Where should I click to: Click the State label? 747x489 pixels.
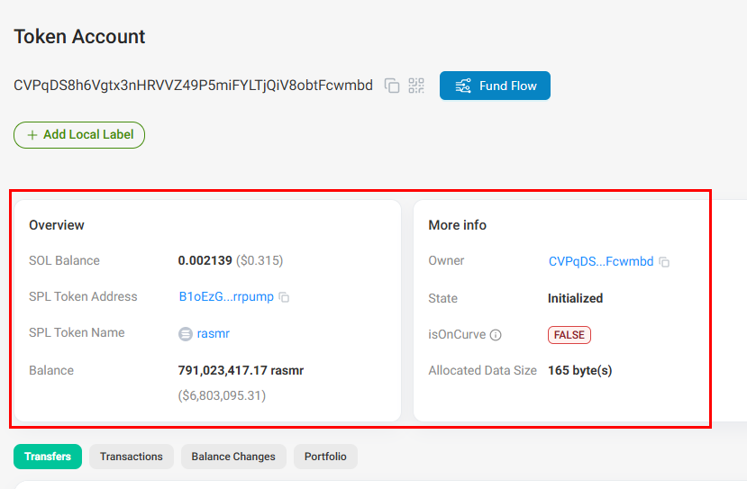pos(442,298)
